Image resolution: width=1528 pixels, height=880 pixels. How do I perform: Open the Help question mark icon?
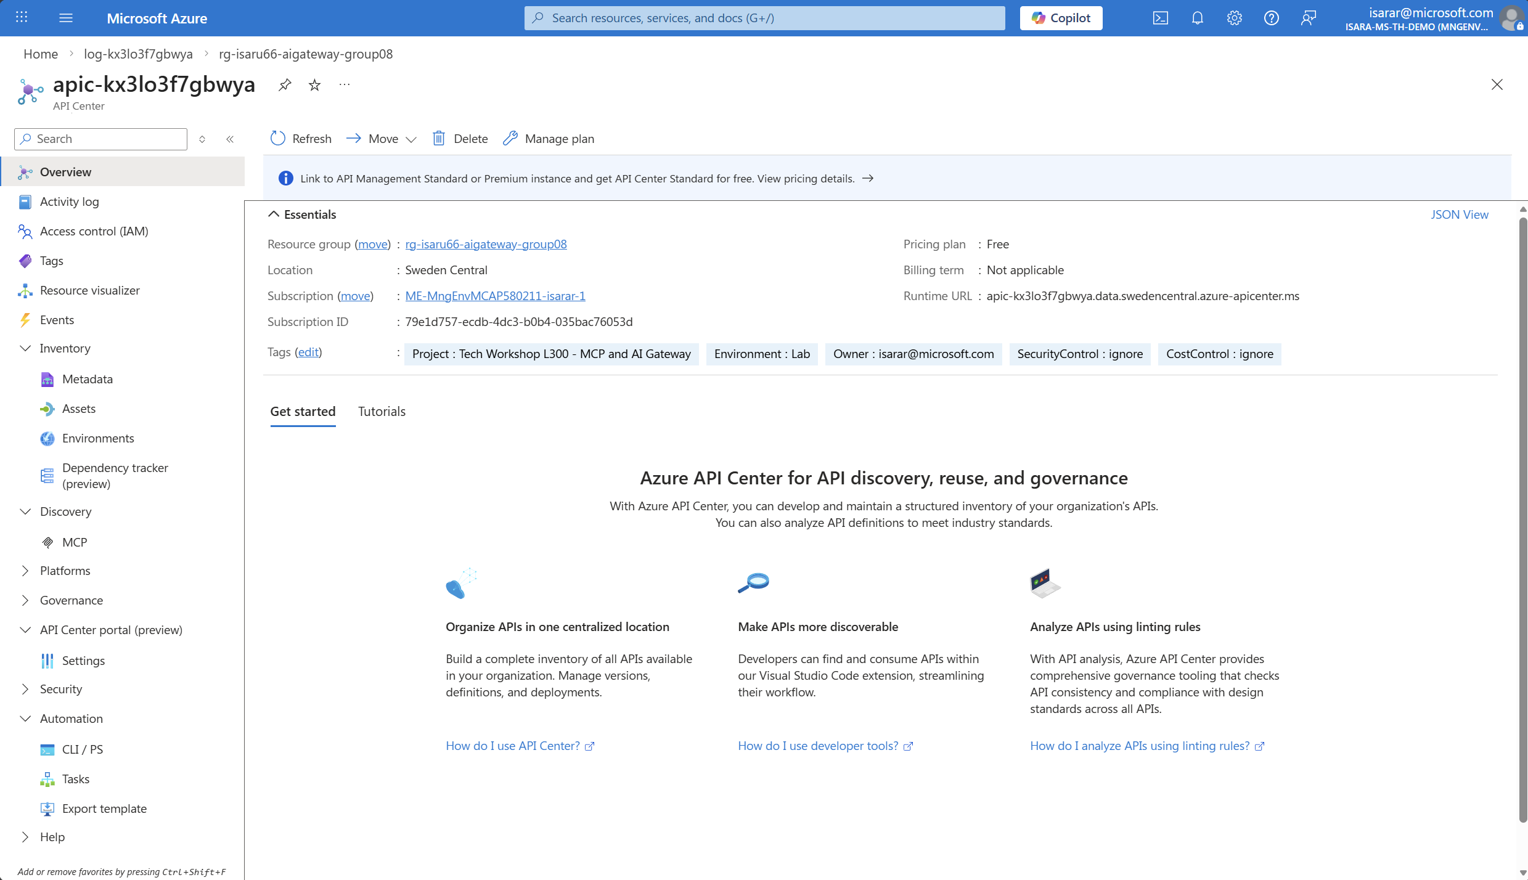[1271, 18]
